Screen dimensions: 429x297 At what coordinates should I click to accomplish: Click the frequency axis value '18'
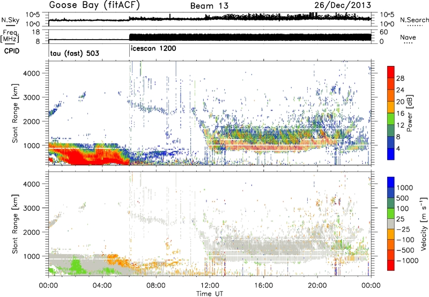tap(36, 32)
